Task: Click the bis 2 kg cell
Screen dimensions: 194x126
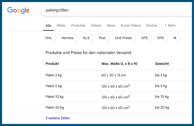Action: [x=161, y=75]
